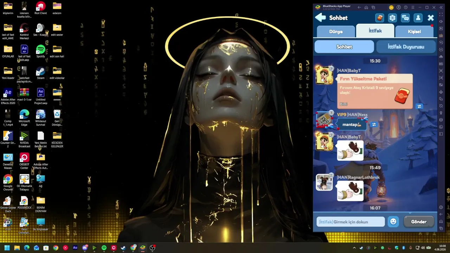Collapse the BlueStacks side toolbar
The image size is (450, 253).
[441, 7]
